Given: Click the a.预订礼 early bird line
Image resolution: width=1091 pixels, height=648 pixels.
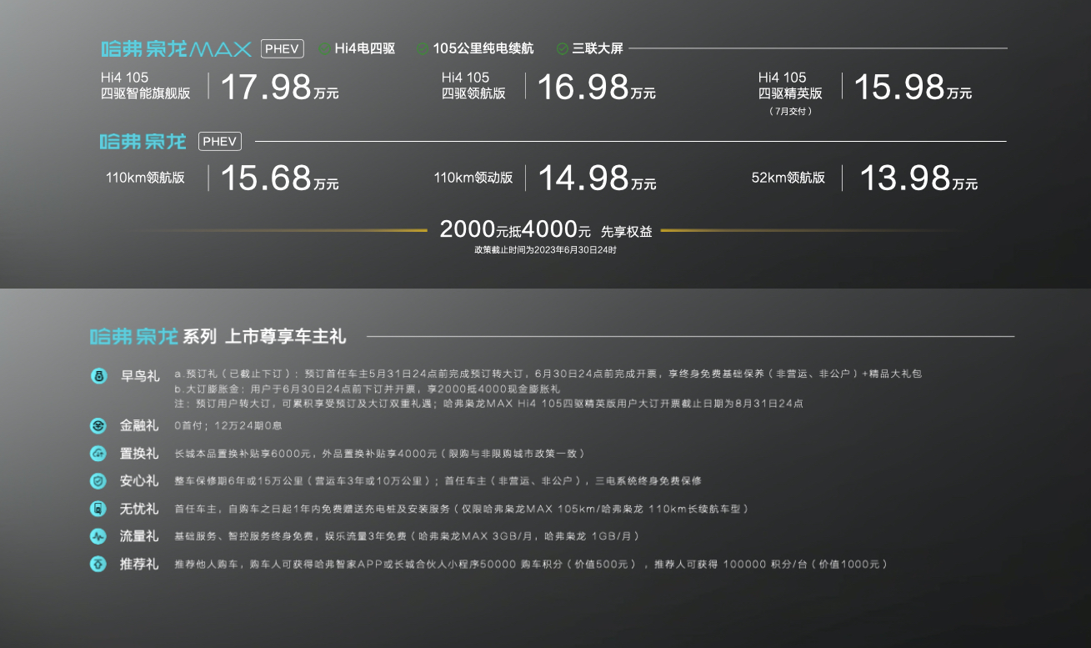Looking at the screenshot, I should 548,374.
